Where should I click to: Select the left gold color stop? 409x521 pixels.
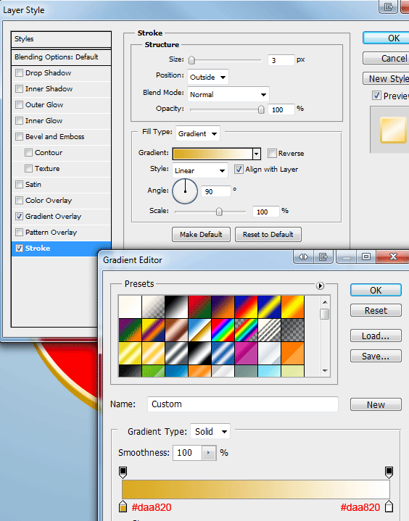(123, 506)
